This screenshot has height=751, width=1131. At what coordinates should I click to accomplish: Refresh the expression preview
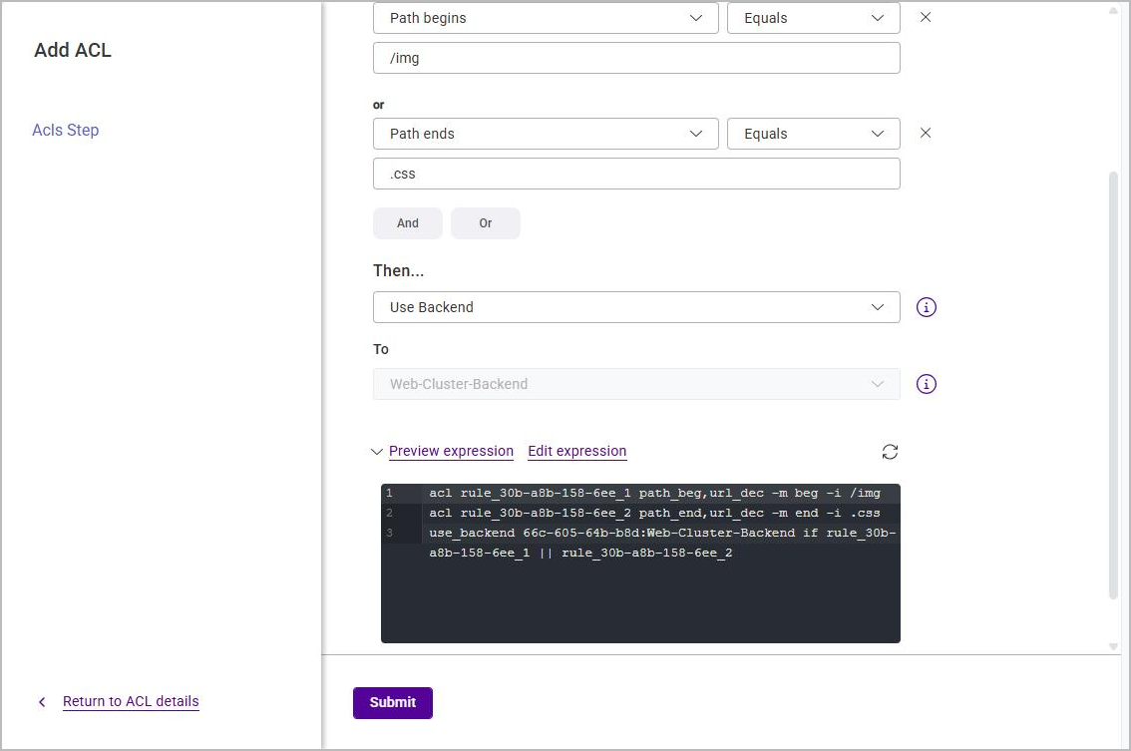click(890, 452)
